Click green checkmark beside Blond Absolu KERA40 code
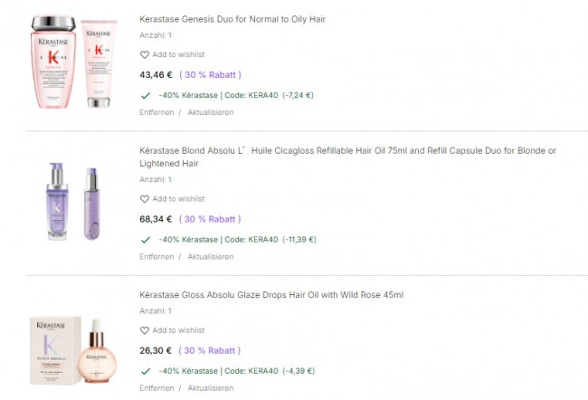 146,240
